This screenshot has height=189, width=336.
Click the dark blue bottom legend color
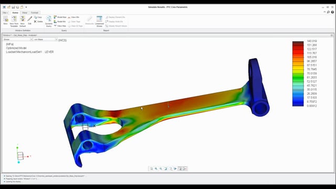click(298, 104)
